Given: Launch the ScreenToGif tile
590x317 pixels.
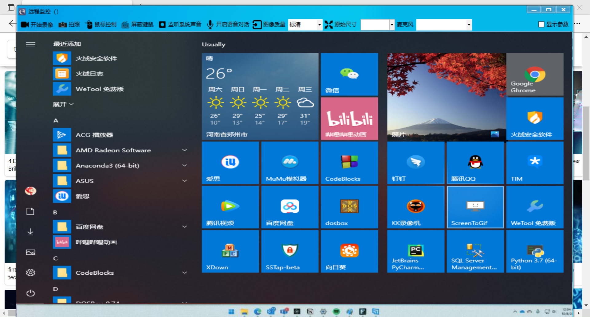Looking at the screenshot, I should (475, 207).
